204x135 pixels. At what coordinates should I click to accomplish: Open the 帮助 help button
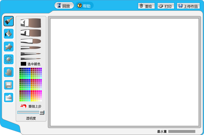[x=84, y=6]
